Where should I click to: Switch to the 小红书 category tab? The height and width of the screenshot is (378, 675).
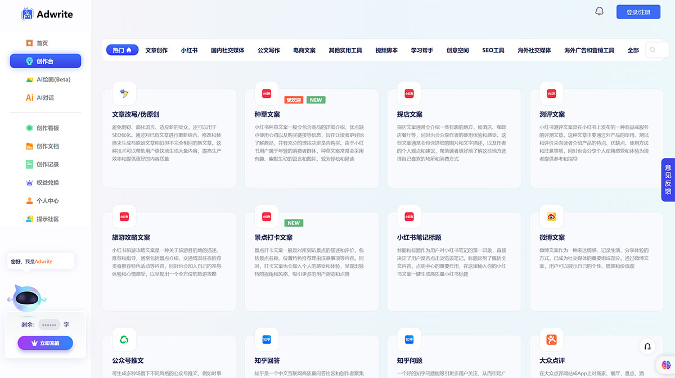[x=189, y=49]
